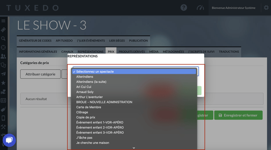Open the live chat bubble
271x150 pixels.
9,140
